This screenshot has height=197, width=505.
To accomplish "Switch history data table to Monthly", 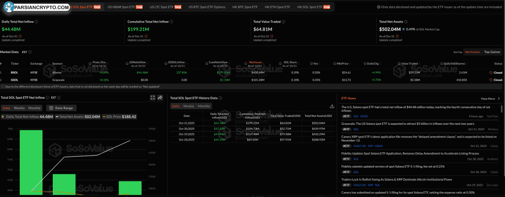I will (204, 106).
